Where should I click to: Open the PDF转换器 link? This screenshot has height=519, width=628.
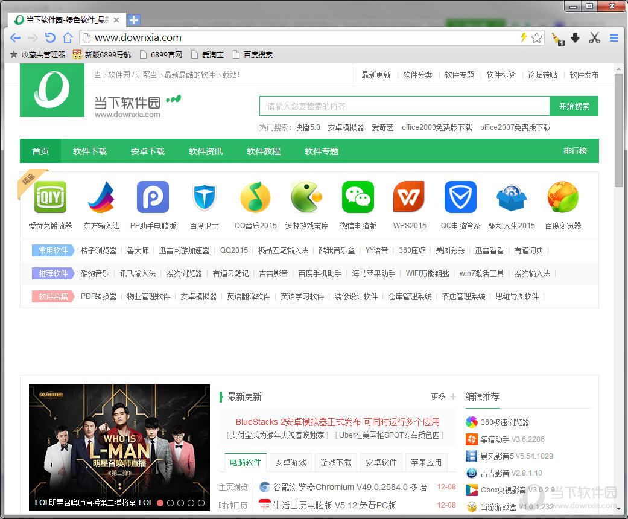(98, 296)
